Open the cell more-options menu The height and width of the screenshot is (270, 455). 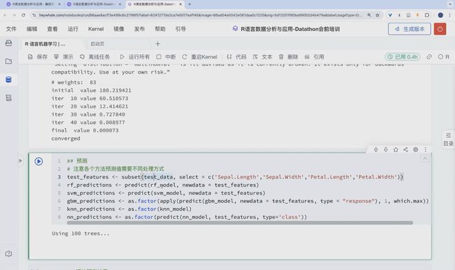click(425, 149)
